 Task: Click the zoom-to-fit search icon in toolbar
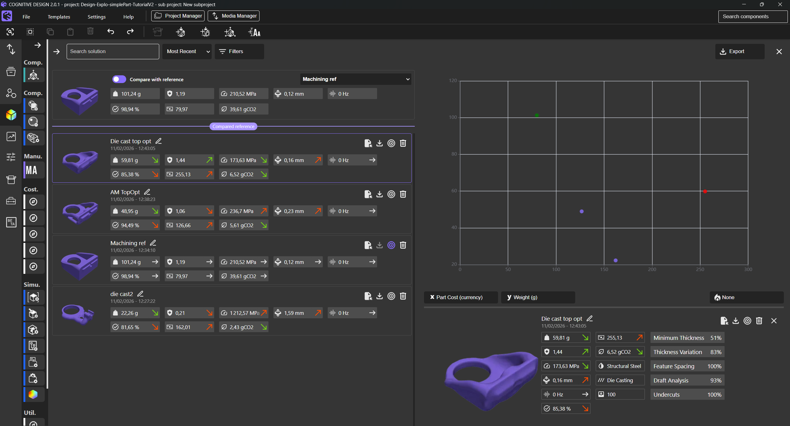[10, 32]
